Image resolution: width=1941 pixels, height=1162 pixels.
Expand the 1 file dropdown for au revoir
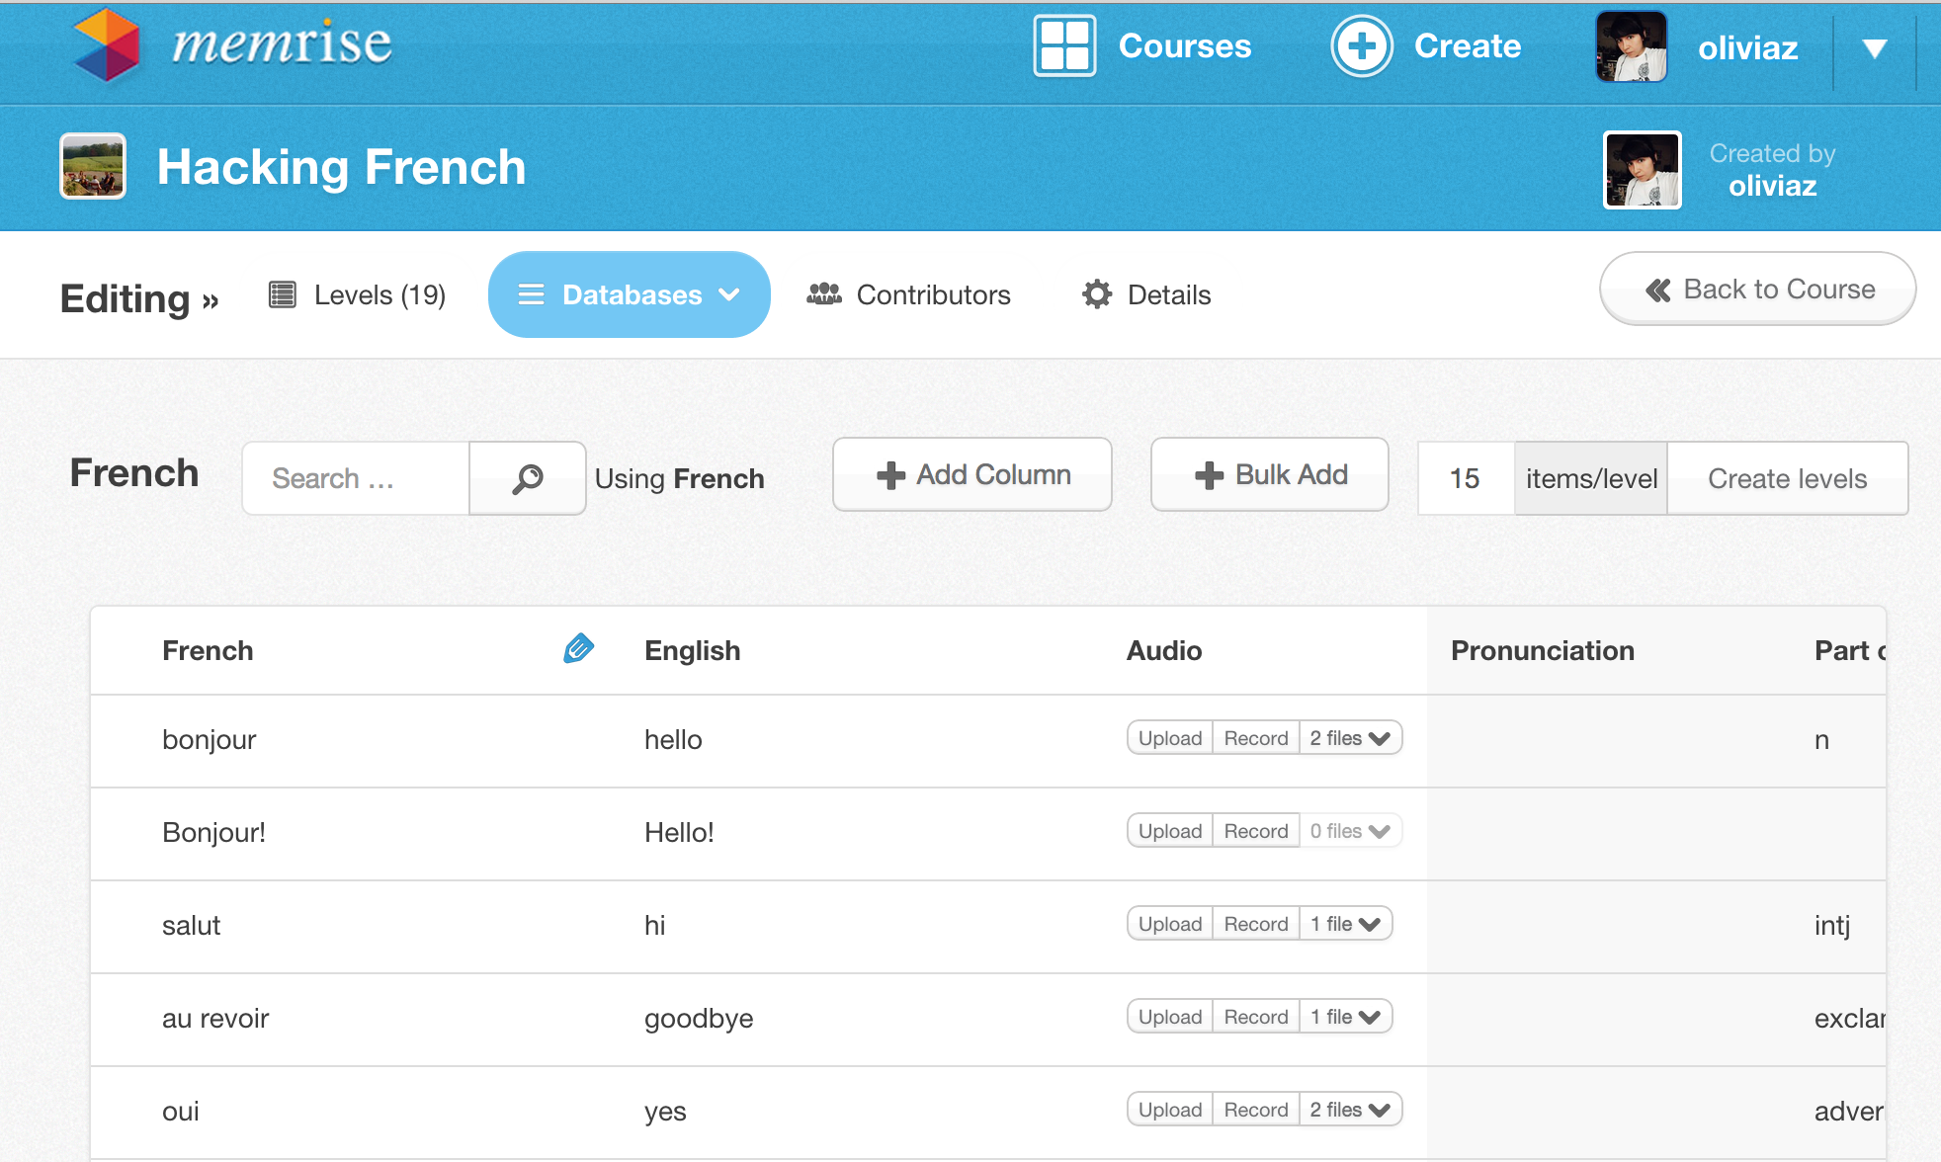click(1346, 1017)
